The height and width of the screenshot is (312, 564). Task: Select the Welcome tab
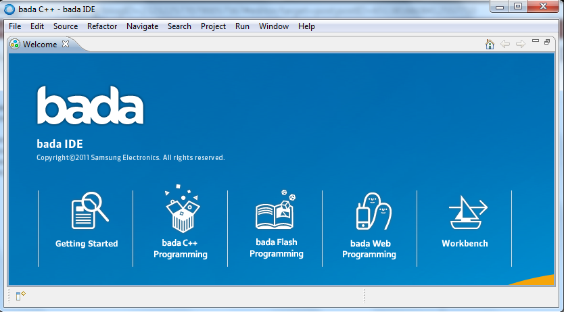coord(40,44)
